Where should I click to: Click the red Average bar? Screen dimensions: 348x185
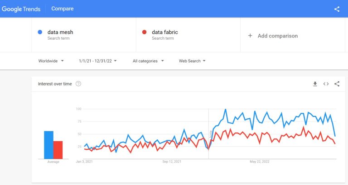(x=58, y=150)
